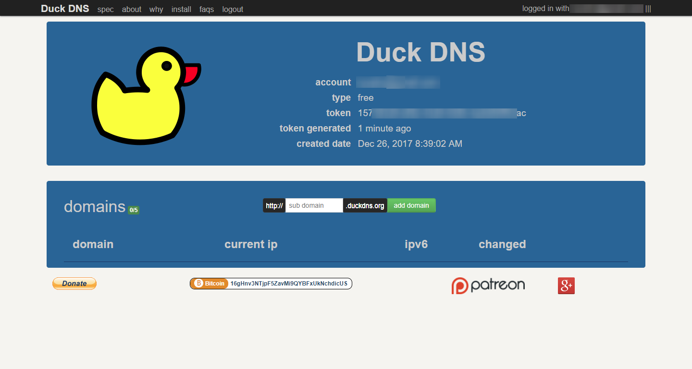Open the spec page
This screenshot has width=692, height=369.
click(105, 9)
